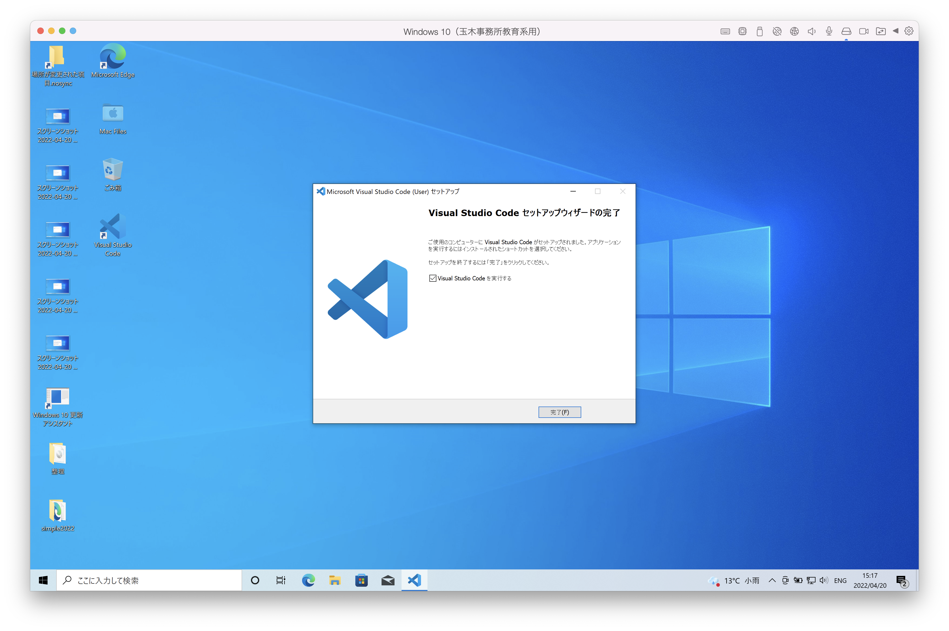Screen dimensions: 949x631
Task: Open Task View from taskbar
Action: 281,580
